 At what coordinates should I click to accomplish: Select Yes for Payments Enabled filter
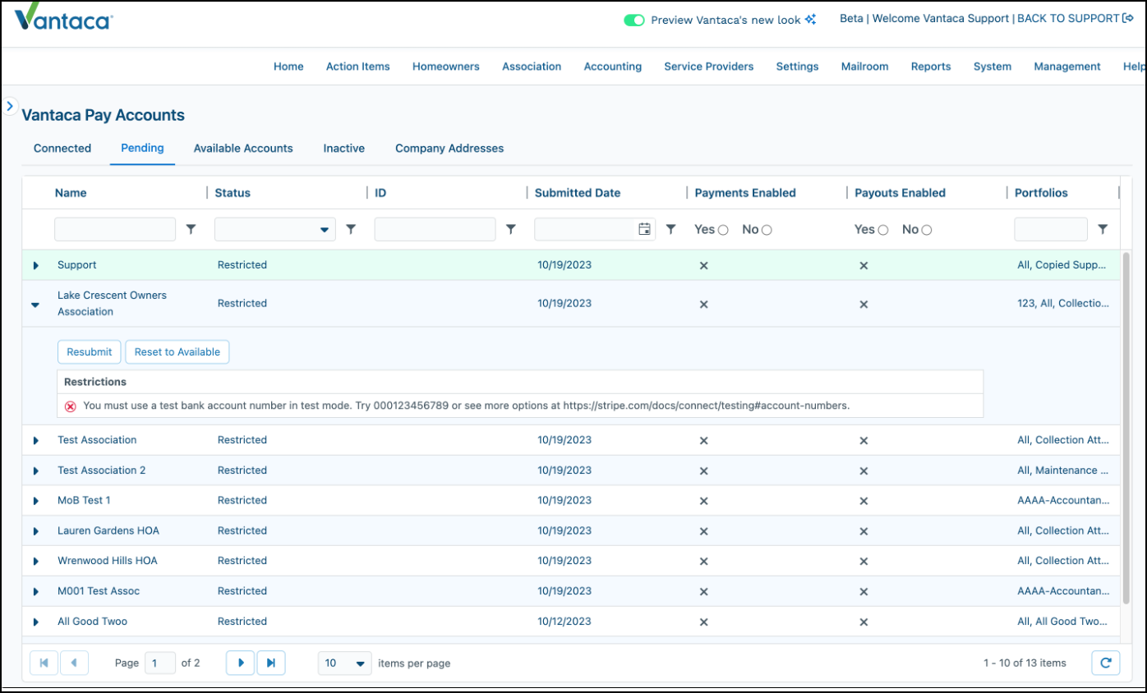[723, 230]
